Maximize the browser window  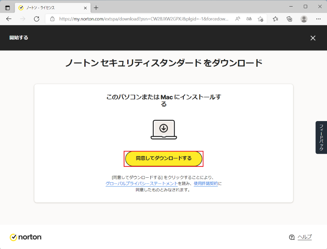[305, 7]
